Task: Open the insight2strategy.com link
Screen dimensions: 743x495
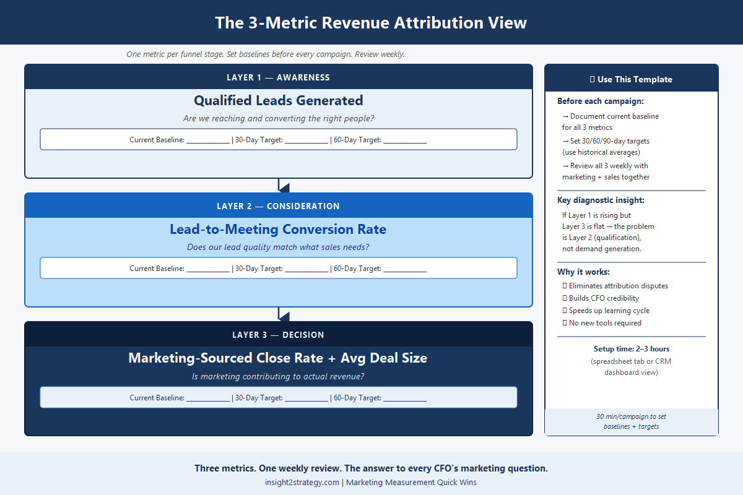Action: point(302,482)
